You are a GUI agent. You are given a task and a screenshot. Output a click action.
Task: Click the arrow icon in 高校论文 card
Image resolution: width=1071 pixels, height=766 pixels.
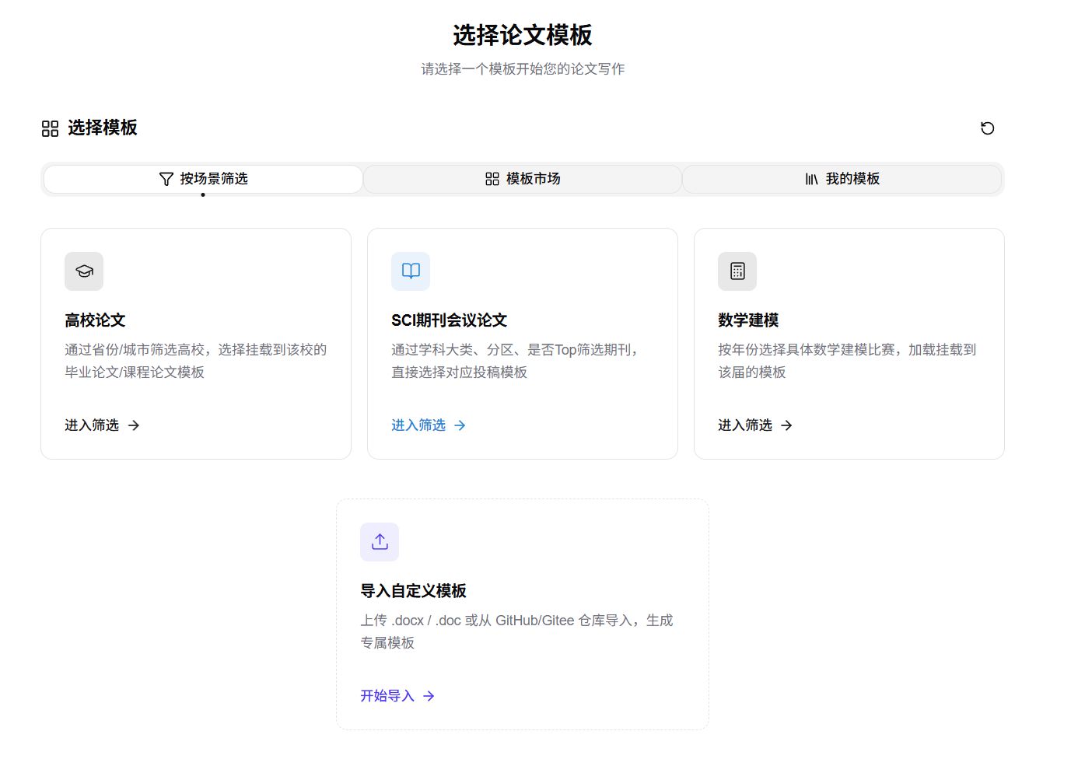[134, 425]
